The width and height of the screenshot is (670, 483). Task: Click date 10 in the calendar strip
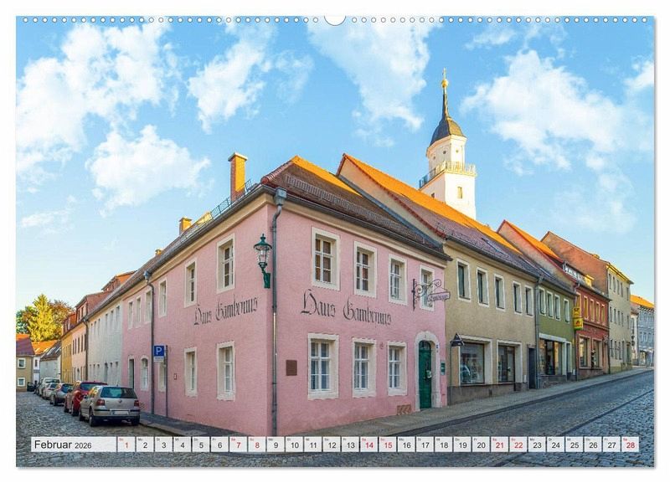click(294, 444)
